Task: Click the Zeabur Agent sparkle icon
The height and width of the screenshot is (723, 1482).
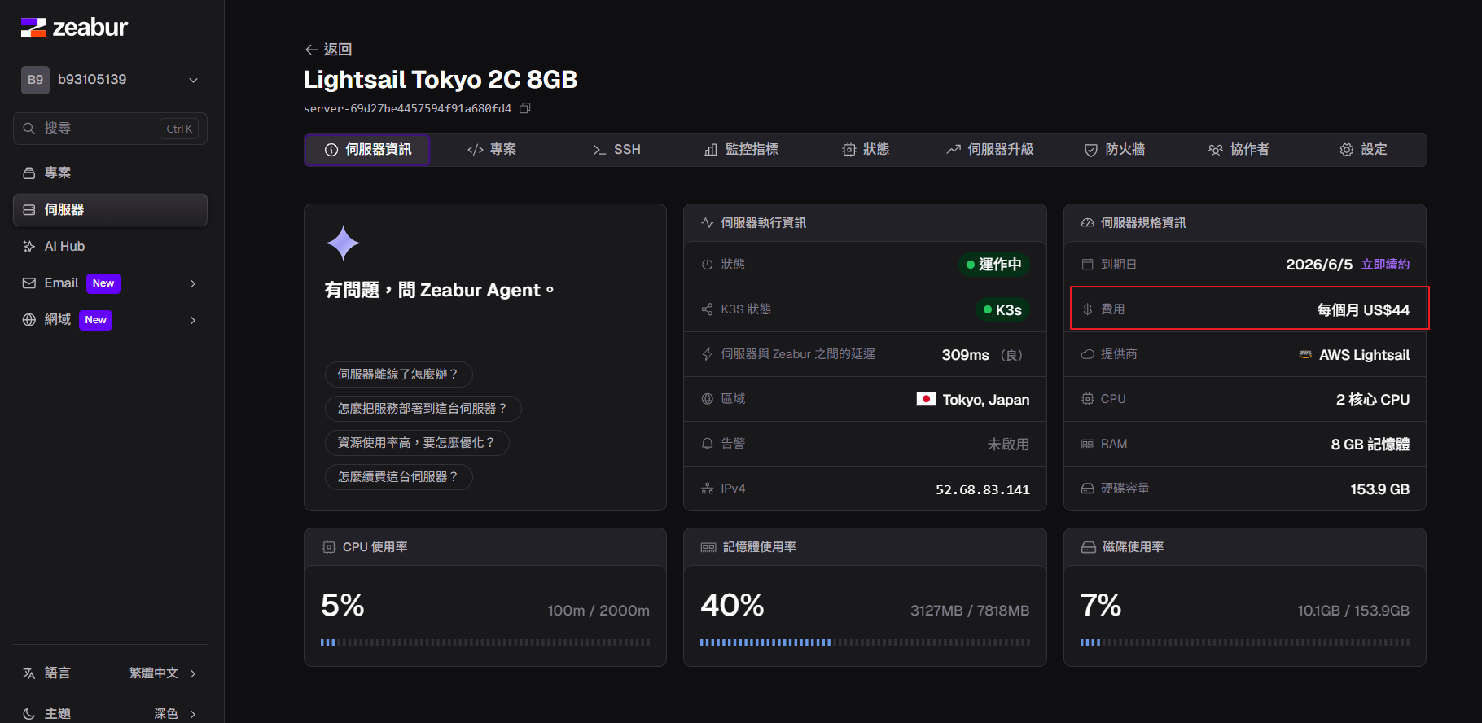Action: point(343,243)
